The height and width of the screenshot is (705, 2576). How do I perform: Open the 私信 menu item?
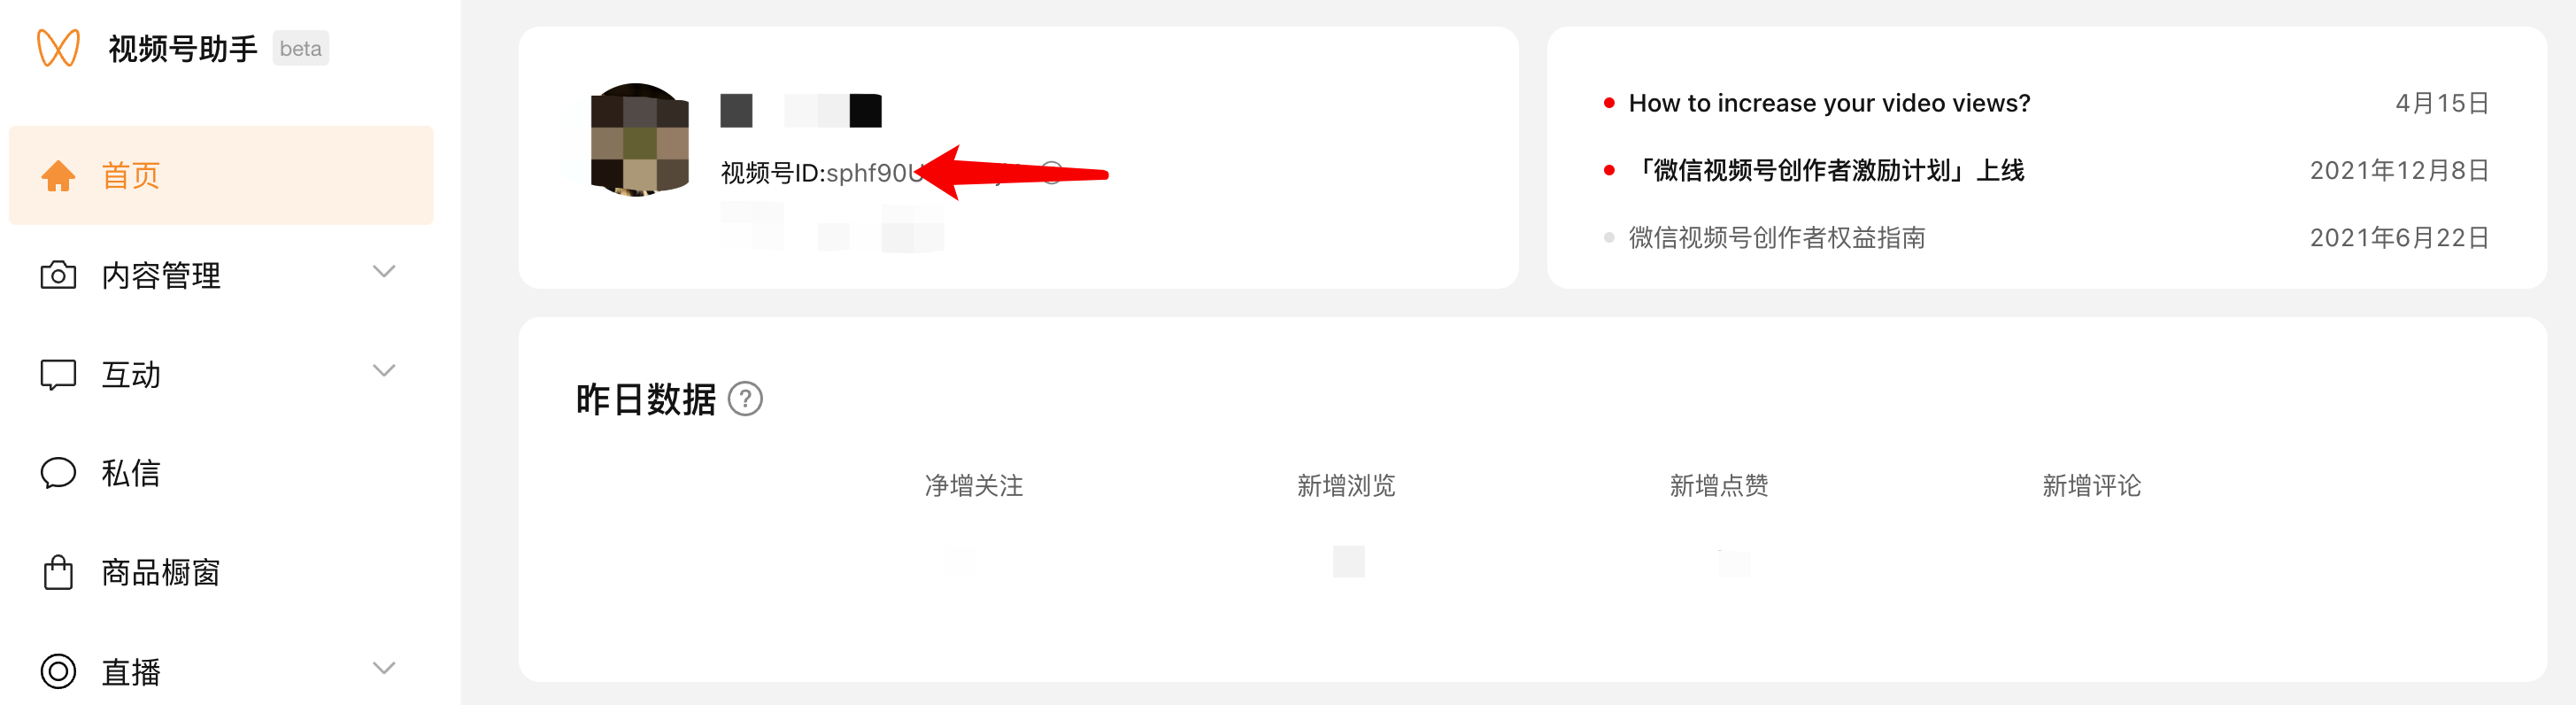tap(221, 473)
